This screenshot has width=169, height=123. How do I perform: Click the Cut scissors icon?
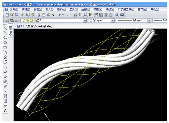click(39, 15)
